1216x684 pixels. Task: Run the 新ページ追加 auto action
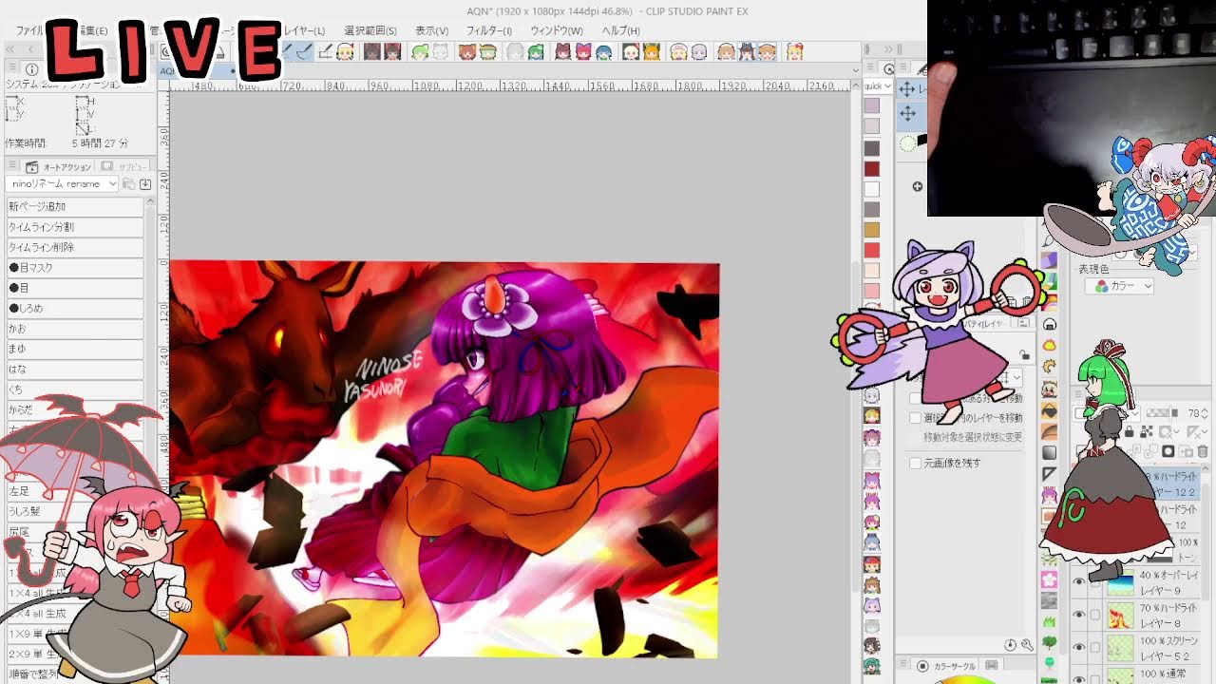[75, 206]
